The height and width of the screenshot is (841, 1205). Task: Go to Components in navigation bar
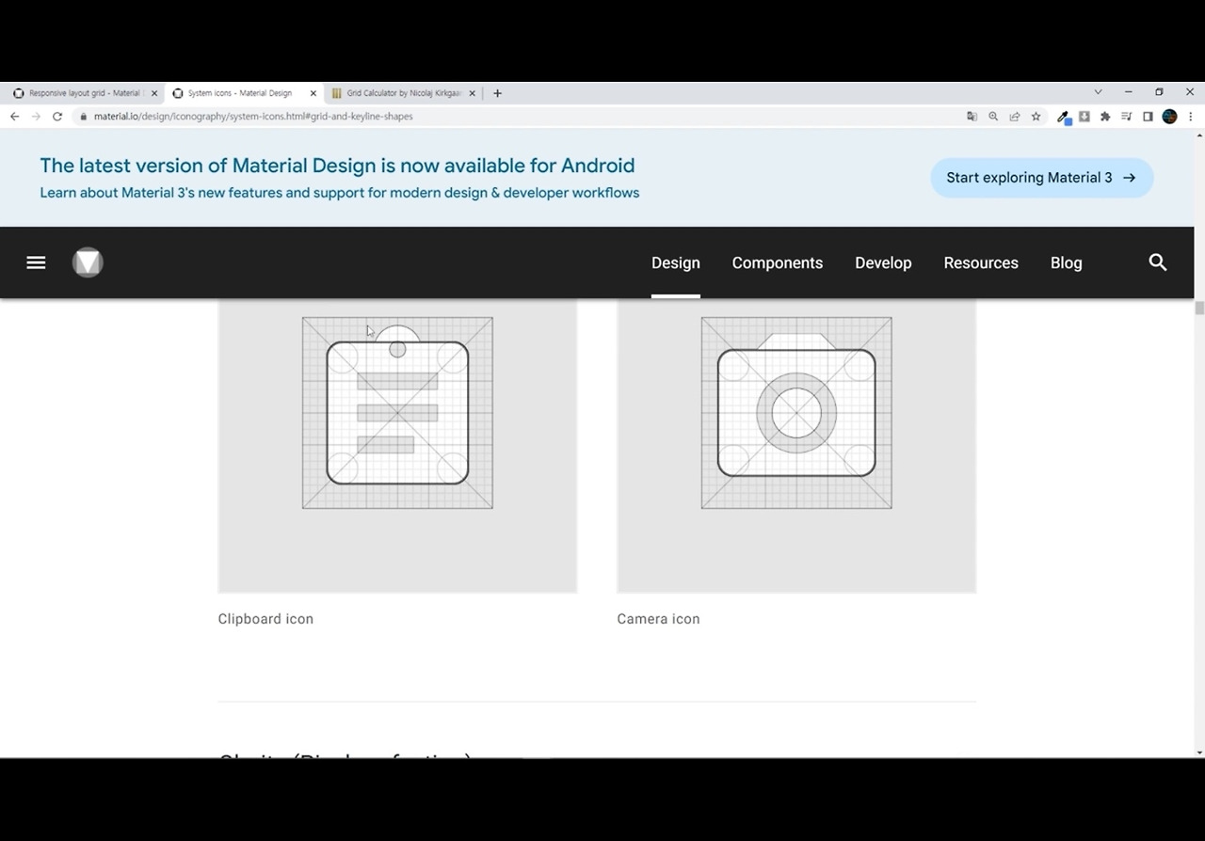point(778,262)
